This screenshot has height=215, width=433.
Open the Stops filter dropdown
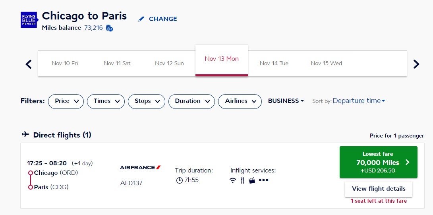point(146,101)
